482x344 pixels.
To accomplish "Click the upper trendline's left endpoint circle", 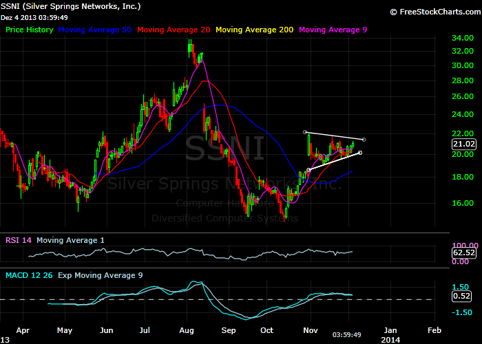I will [304, 132].
